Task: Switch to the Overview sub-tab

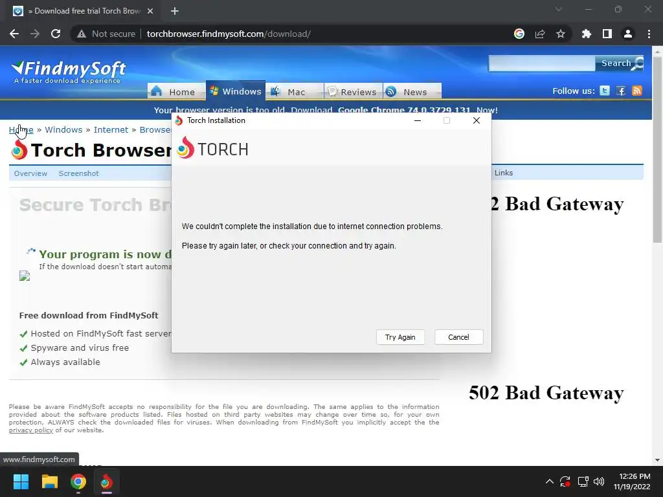Action: click(30, 173)
